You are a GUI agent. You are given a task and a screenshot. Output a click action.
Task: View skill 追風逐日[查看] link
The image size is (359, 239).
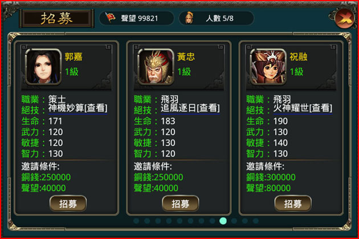click(190, 109)
